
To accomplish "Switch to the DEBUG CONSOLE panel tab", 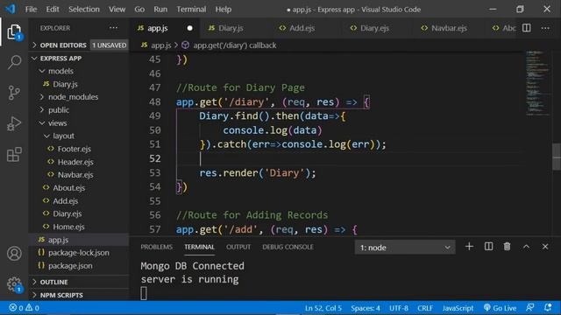I will pos(288,247).
